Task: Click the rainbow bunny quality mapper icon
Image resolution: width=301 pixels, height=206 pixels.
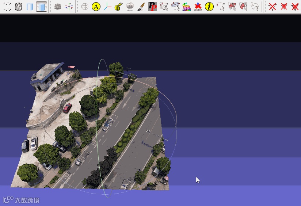Action: tap(187, 7)
